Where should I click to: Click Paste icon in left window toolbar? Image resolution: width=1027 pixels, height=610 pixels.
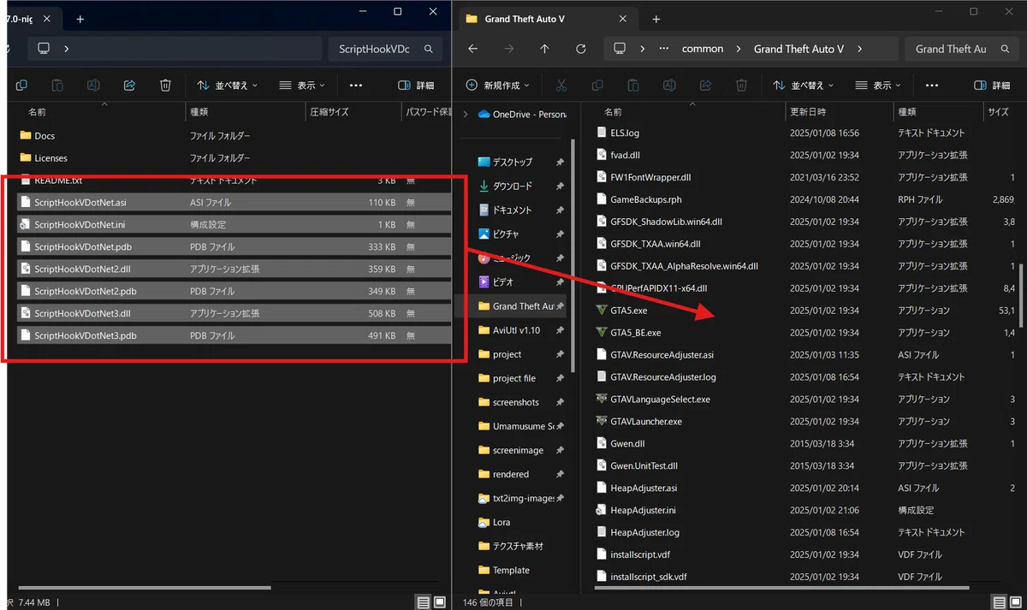[57, 86]
